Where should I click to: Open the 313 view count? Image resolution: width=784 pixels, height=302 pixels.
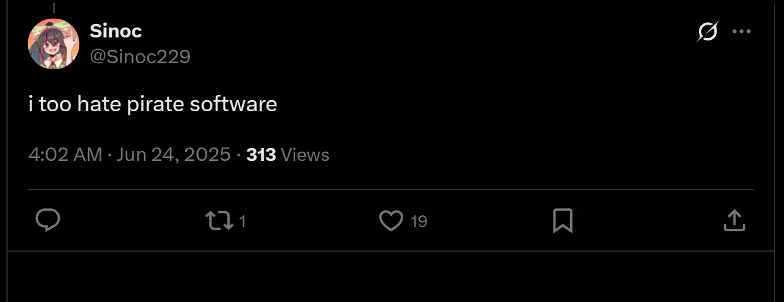tap(261, 155)
